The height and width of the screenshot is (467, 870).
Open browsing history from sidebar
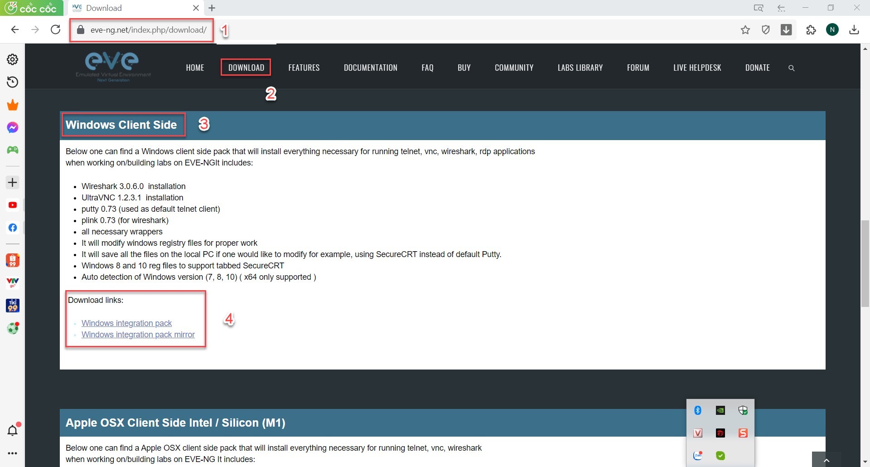click(13, 82)
